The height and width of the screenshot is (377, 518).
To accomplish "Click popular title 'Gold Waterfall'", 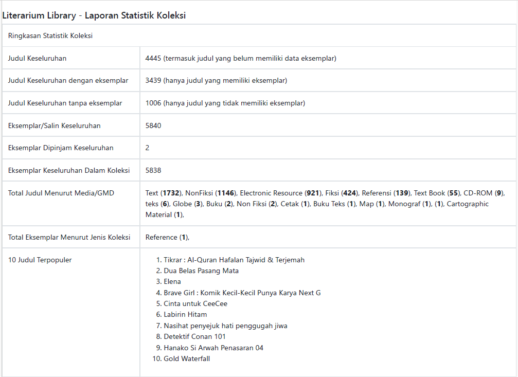I will pos(187,358).
